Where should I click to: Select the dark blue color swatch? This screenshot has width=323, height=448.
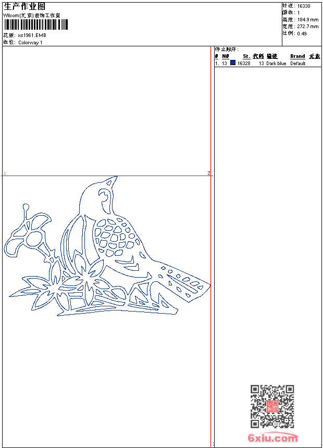(x=233, y=63)
